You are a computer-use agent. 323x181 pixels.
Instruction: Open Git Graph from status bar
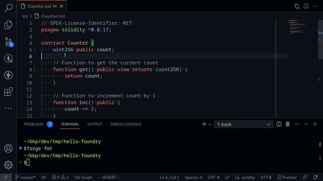tap(83, 177)
